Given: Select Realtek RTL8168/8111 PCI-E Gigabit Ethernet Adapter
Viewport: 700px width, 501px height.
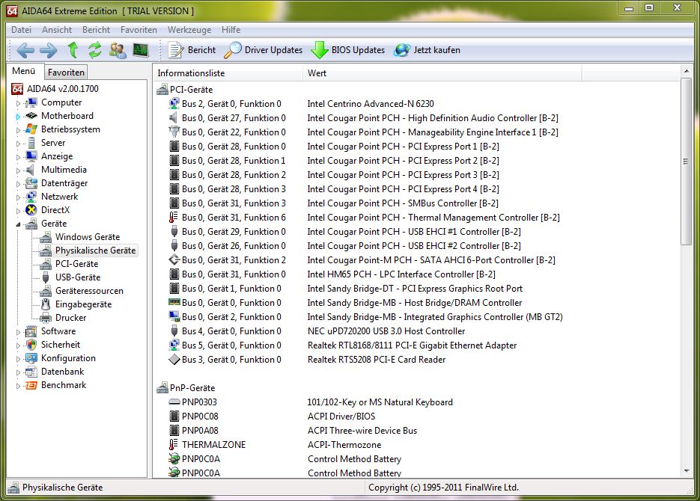Looking at the screenshot, I should pos(412,345).
